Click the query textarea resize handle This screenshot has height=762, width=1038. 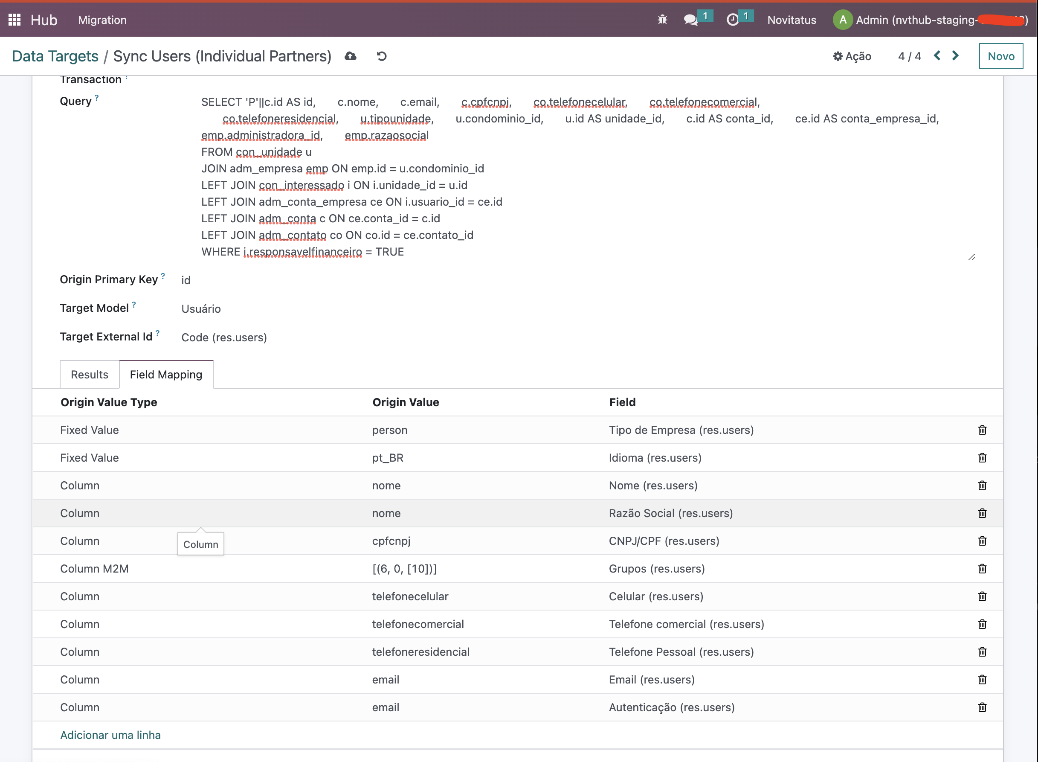[971, 257]
